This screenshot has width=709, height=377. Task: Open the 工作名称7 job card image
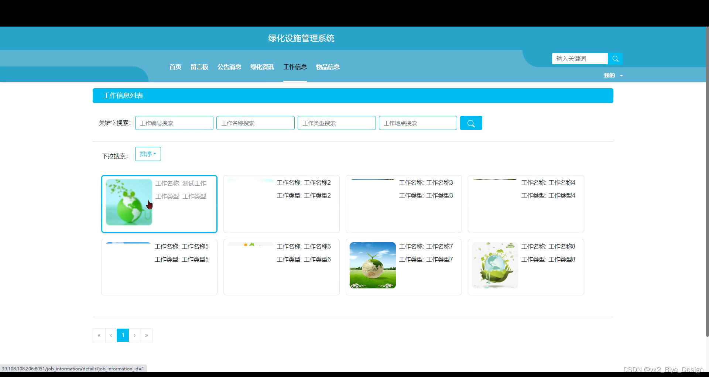(x=372, y=265)
